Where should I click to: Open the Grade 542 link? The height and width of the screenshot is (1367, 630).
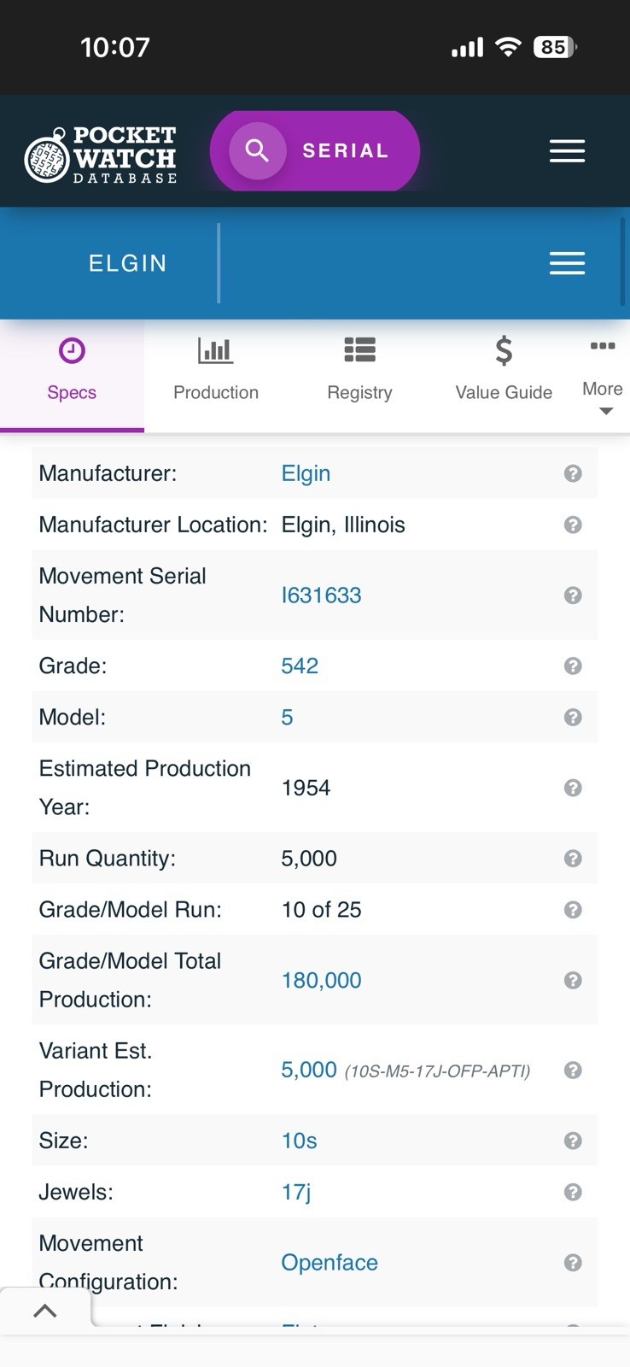pos(300,666)
